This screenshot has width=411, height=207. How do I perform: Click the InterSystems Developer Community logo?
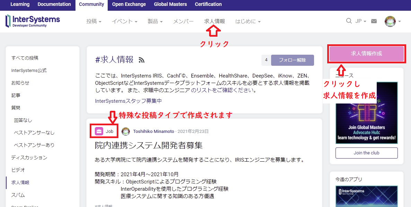33,21
